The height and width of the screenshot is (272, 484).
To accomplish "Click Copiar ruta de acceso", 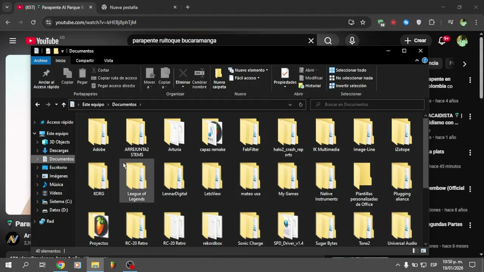I will pos(114,78).
